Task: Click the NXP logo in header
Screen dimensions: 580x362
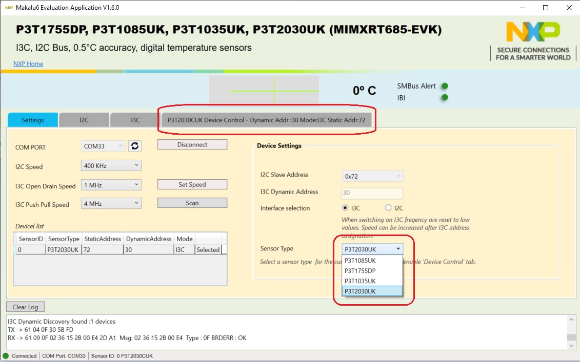Action: point(533,33)
